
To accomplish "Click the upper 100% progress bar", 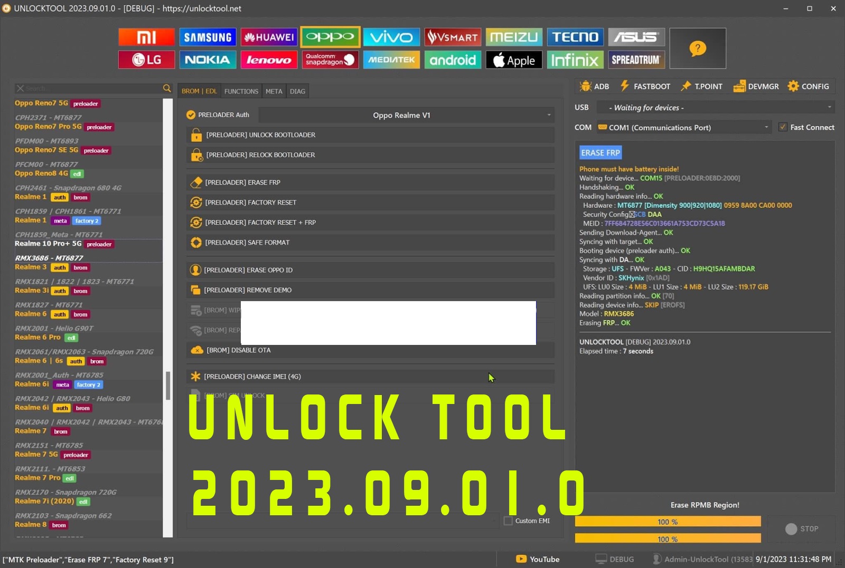I will tap(668, 522).
